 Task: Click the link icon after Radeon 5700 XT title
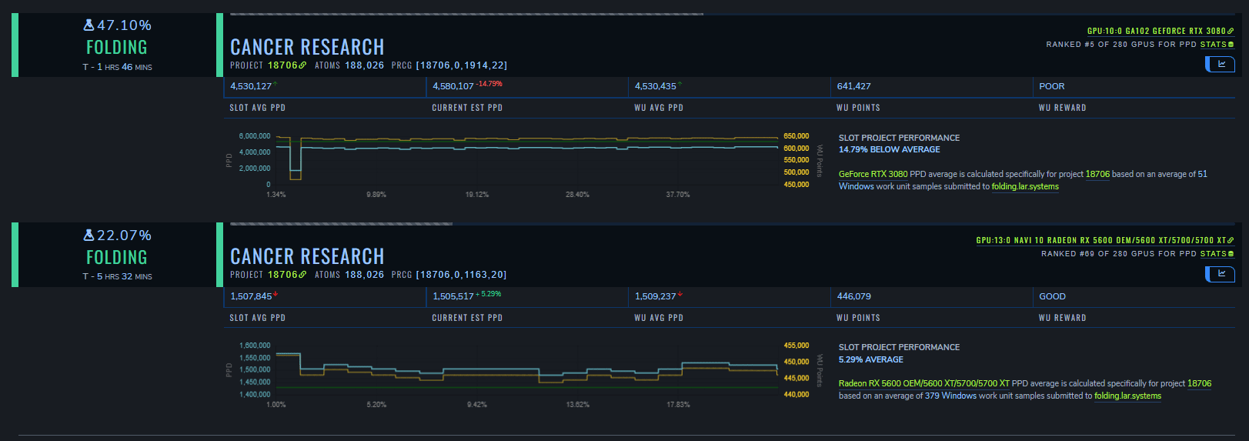(x=1231, y=241)
